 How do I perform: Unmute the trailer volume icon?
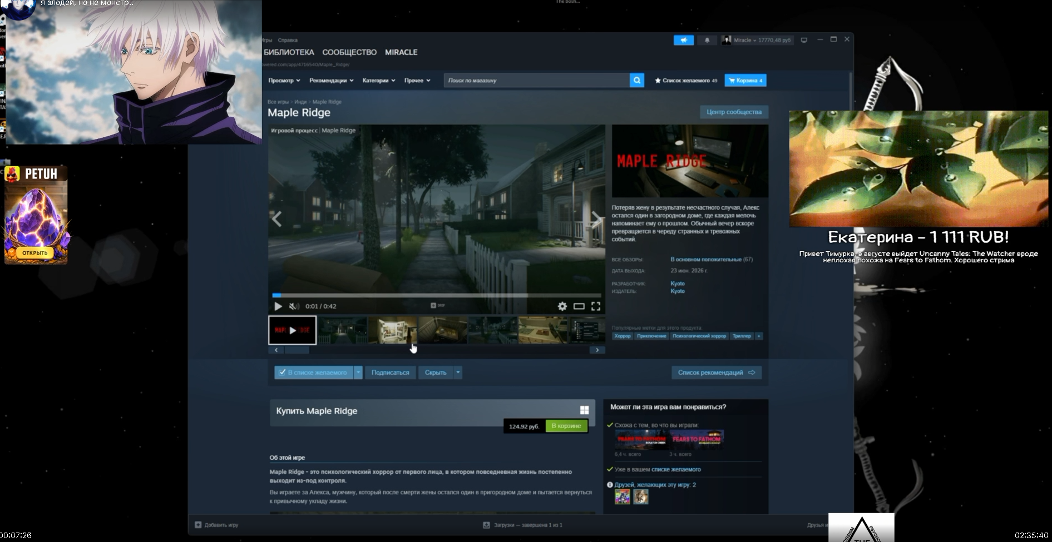(294, 306)
